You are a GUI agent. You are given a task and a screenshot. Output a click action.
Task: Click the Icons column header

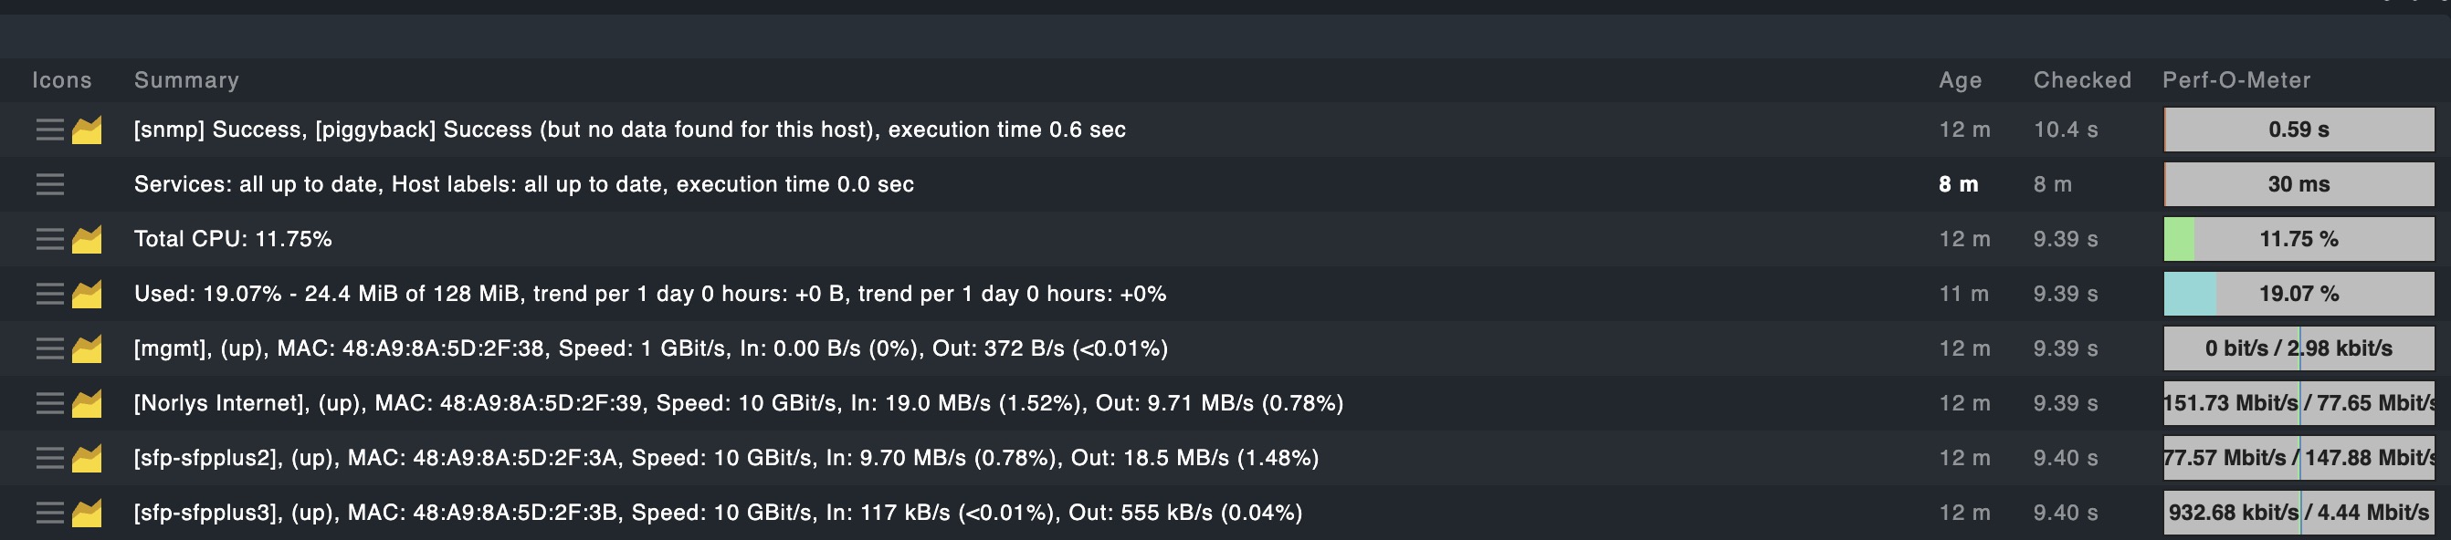click(62, 80)
